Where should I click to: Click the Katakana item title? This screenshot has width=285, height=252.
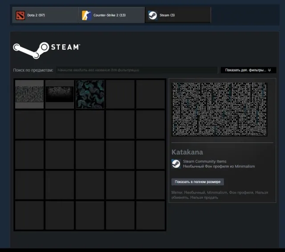coord(187,152)
